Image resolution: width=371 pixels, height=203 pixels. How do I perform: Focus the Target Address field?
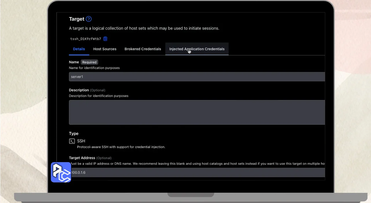[x=197, y=172]
